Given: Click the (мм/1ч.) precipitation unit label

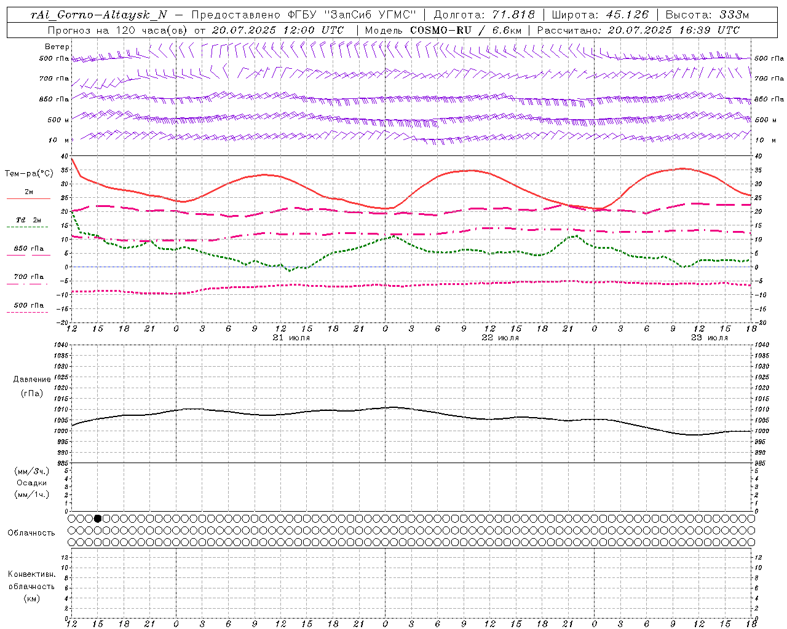Looking at the screenshot, I should 32,494.
